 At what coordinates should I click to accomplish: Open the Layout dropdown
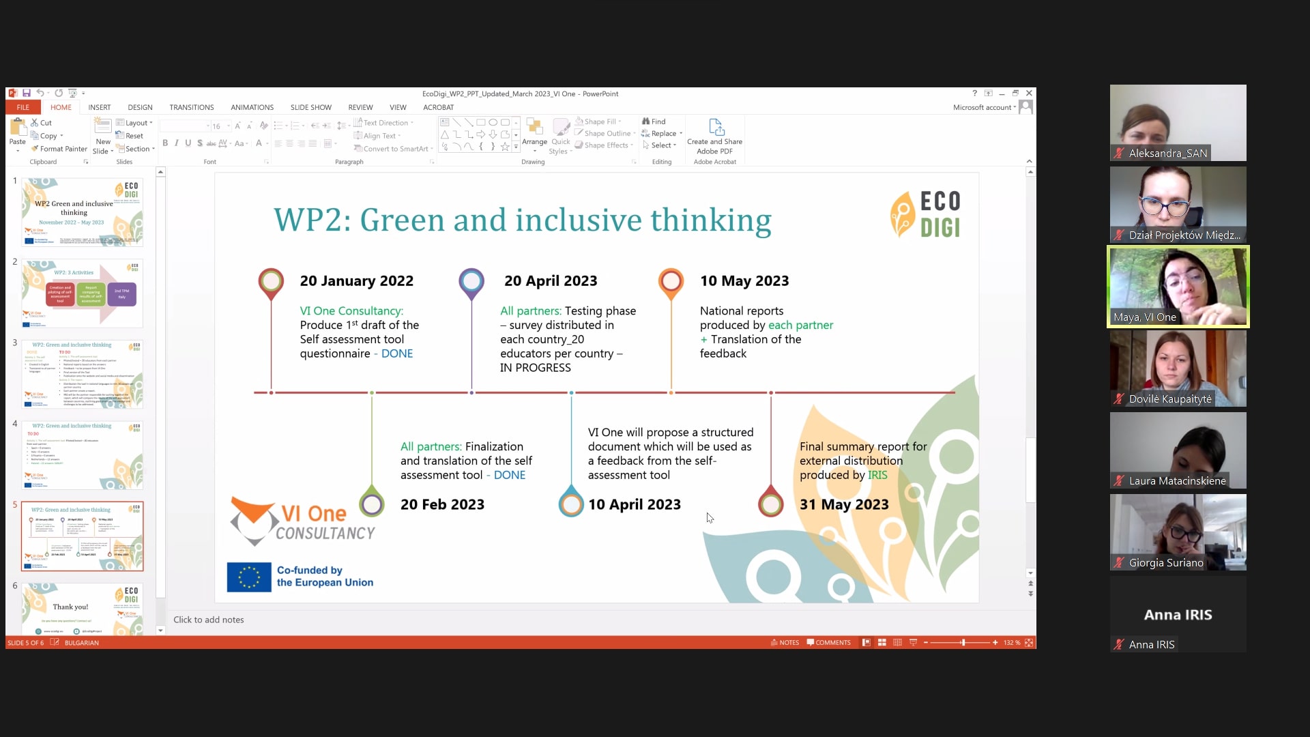point(134,123)
